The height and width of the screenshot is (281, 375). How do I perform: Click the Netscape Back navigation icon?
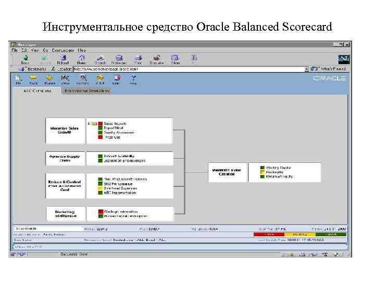pyautogui.click(x=25, y=58)
